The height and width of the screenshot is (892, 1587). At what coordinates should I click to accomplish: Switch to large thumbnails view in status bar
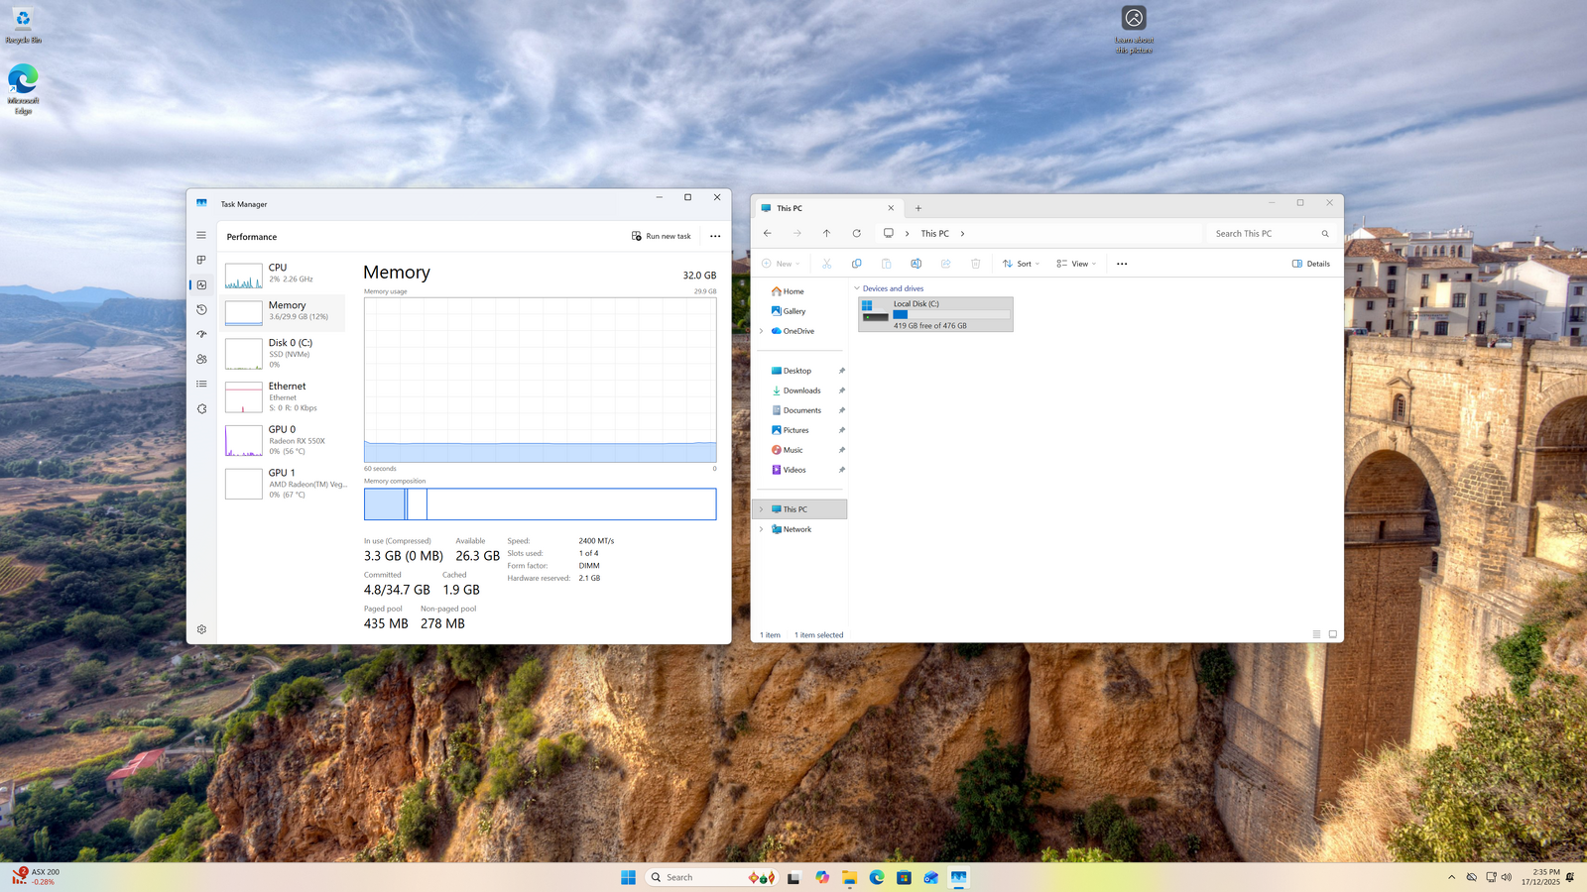(1332, 634)
